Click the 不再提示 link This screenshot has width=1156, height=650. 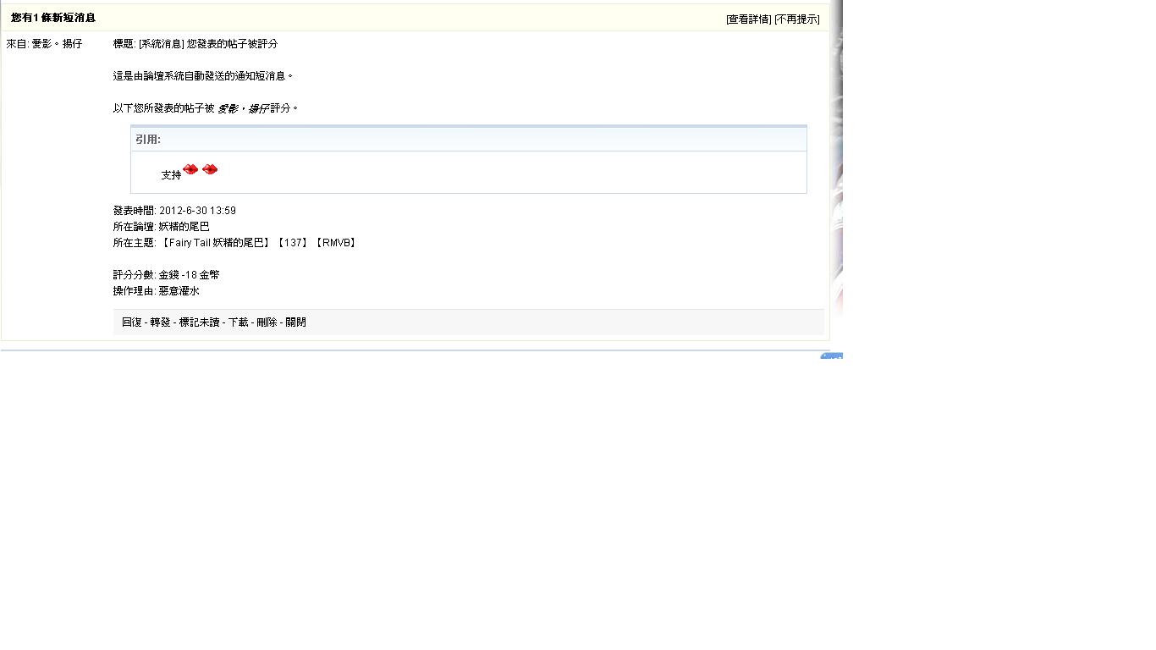pyautogui.click(x=797, y=19)
